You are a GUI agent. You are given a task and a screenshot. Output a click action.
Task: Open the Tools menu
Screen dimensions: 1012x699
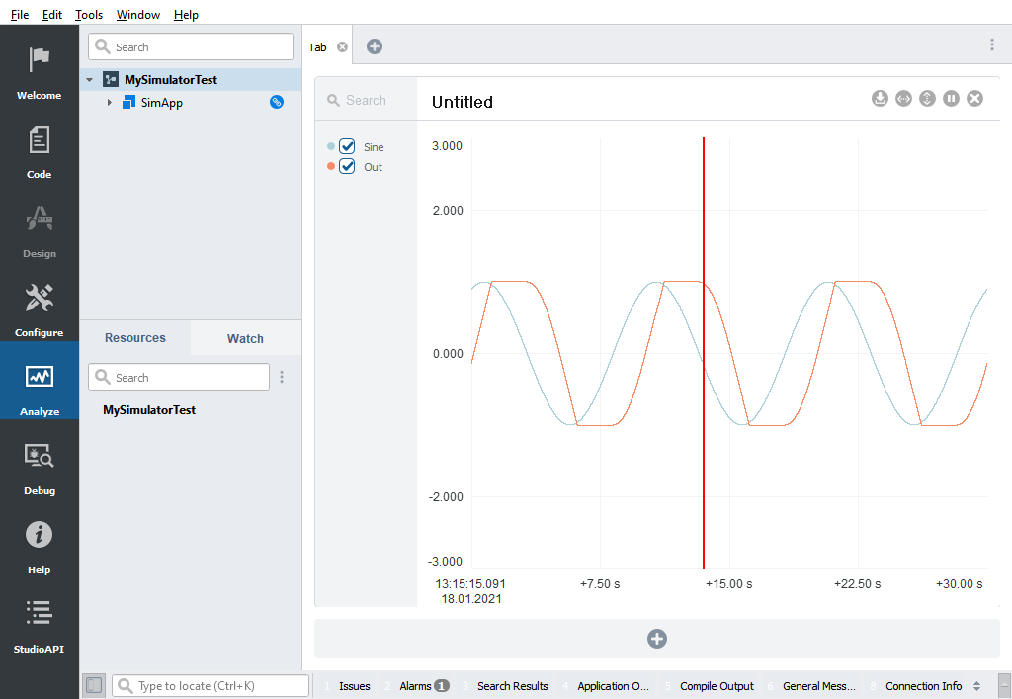click(89, 15)
